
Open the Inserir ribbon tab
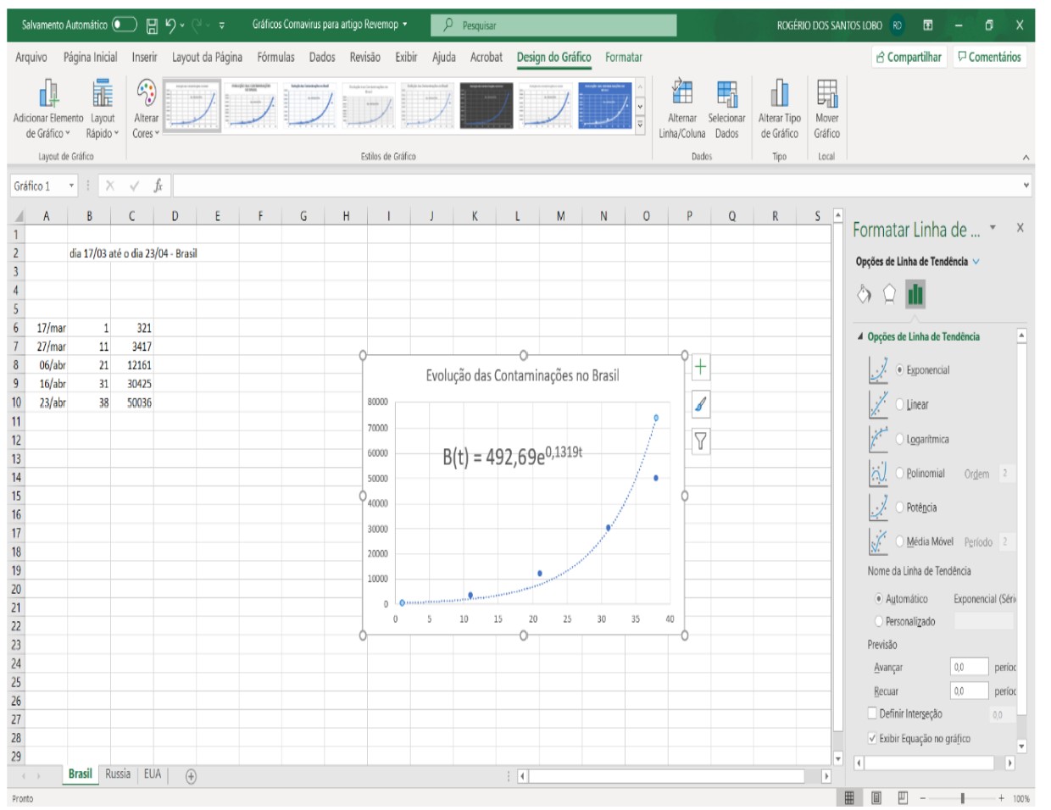pos(144,57)
